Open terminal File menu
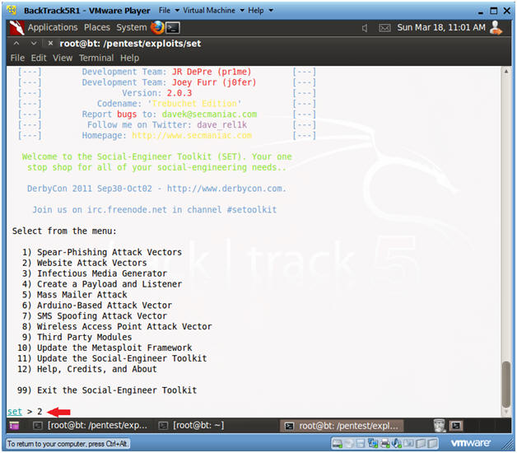Screen dimensions: 517x453 click(17, 58)
